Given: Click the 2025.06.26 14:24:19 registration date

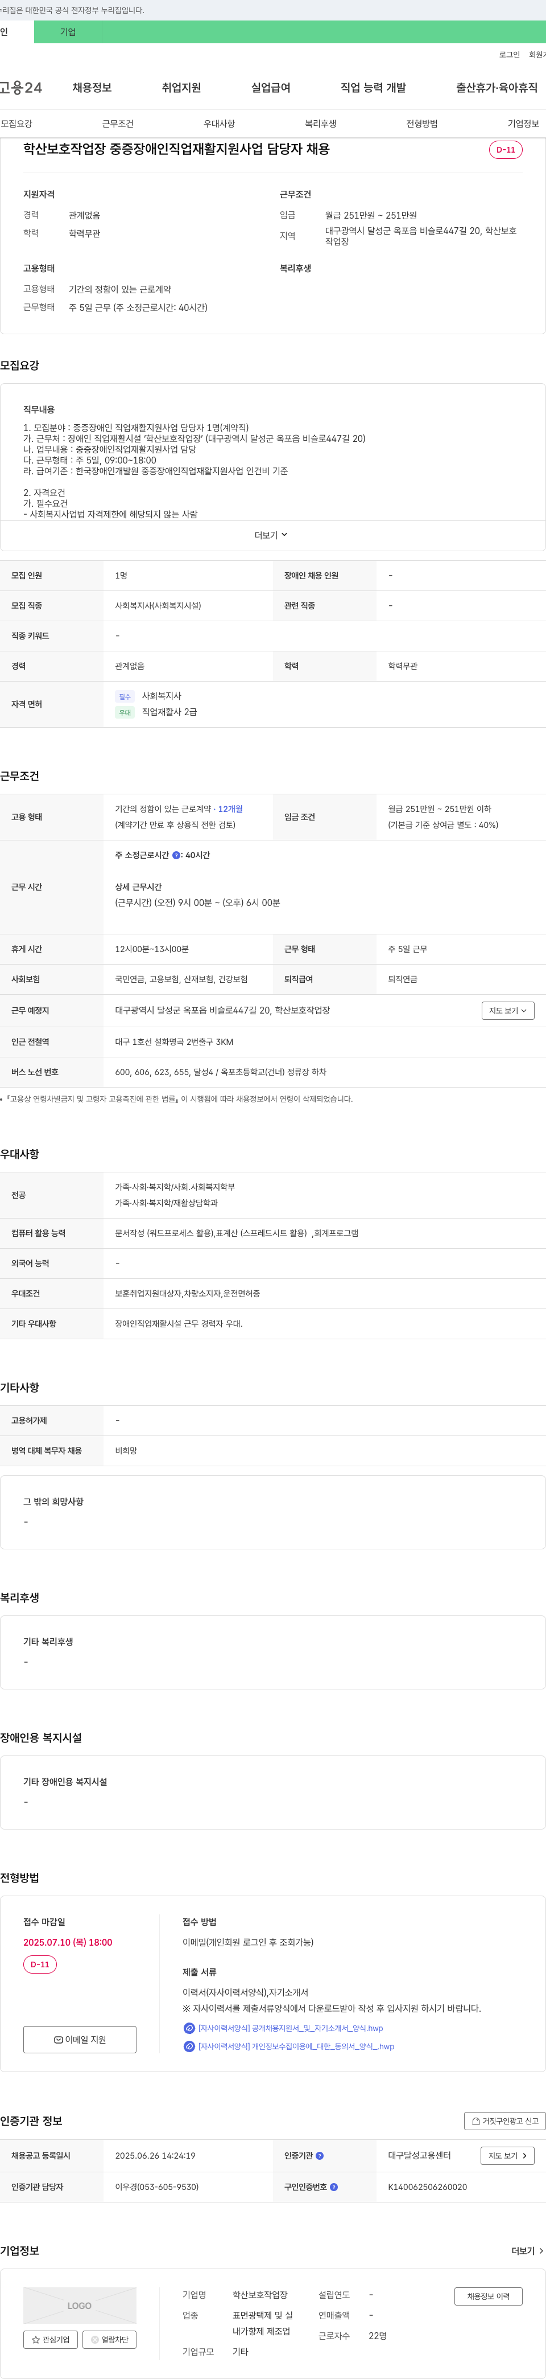Looking at the screenshot, I should tap(155, 2156).
